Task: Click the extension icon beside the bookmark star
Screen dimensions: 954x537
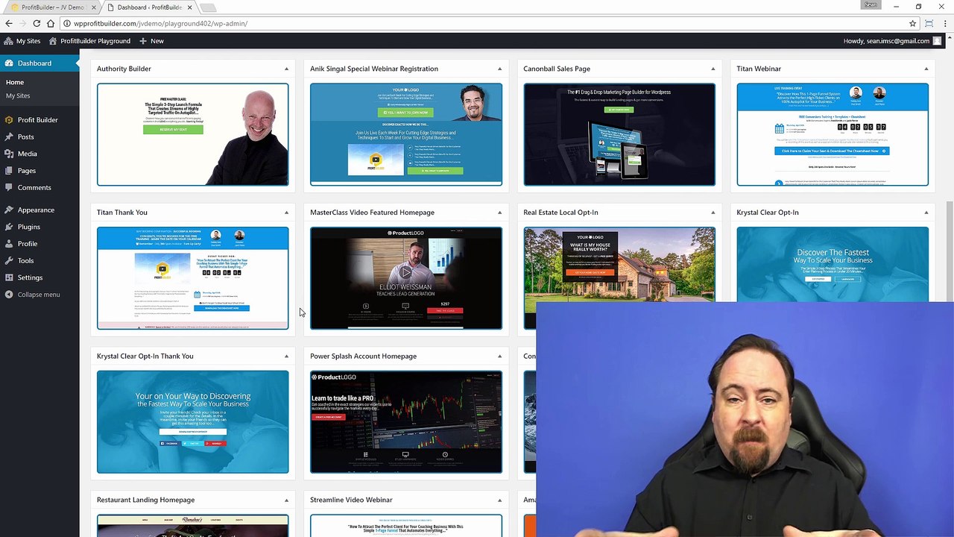Action: pyautogui.click(x=929, y=23)
